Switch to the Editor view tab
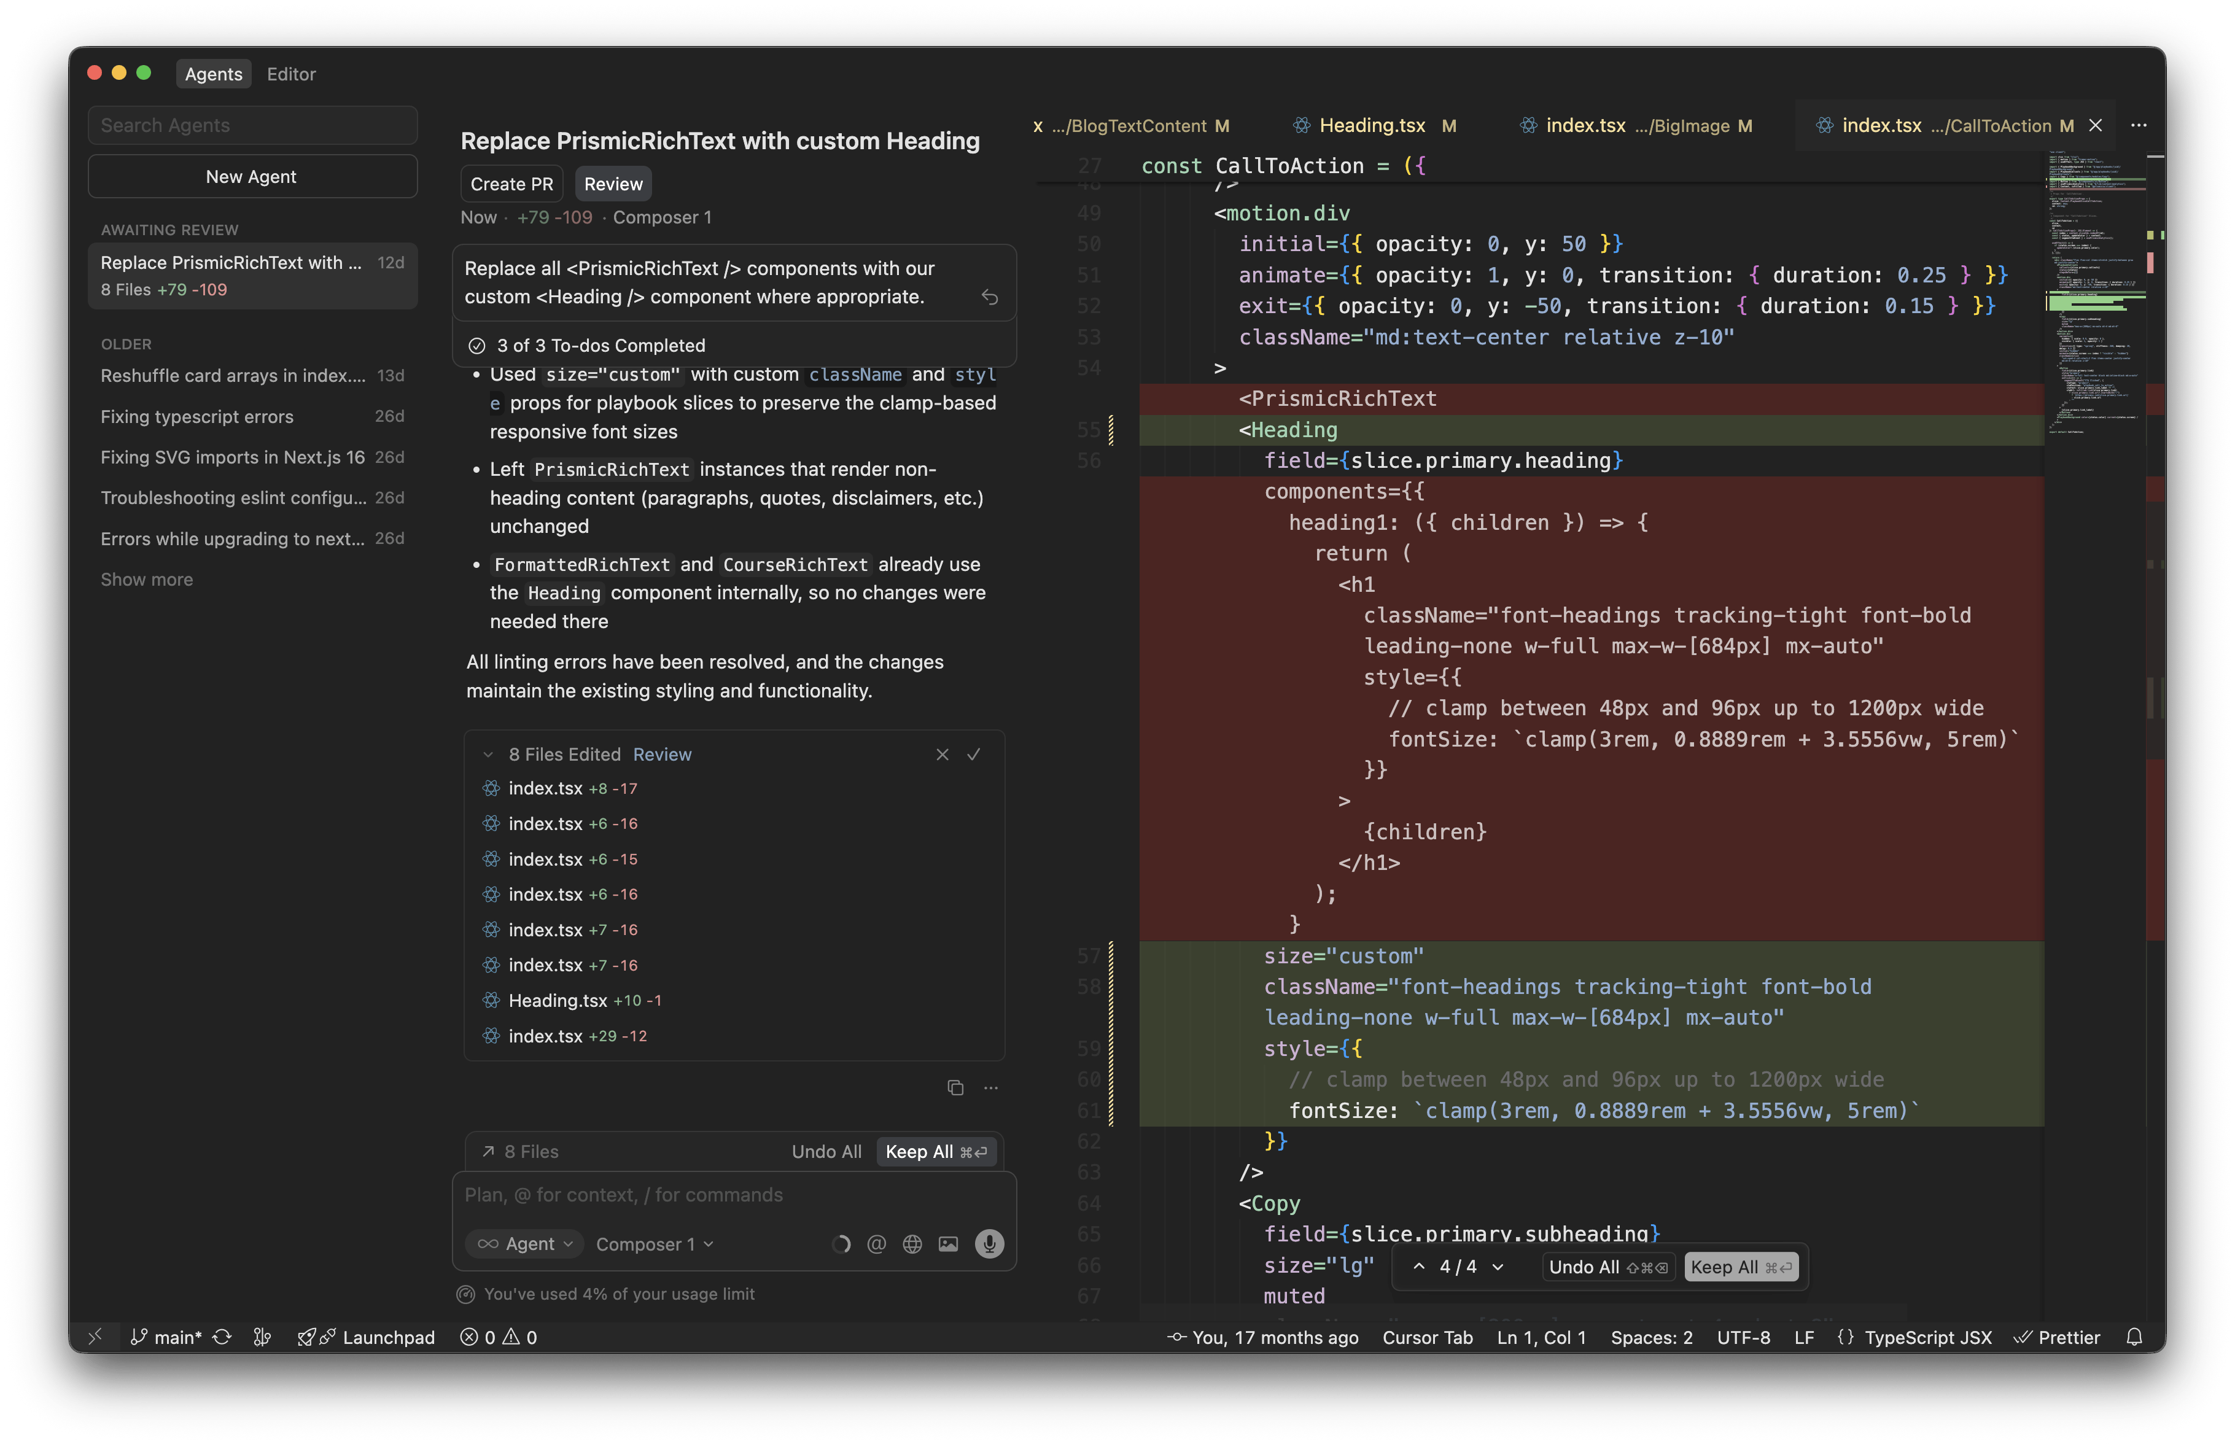 point(290,74)
